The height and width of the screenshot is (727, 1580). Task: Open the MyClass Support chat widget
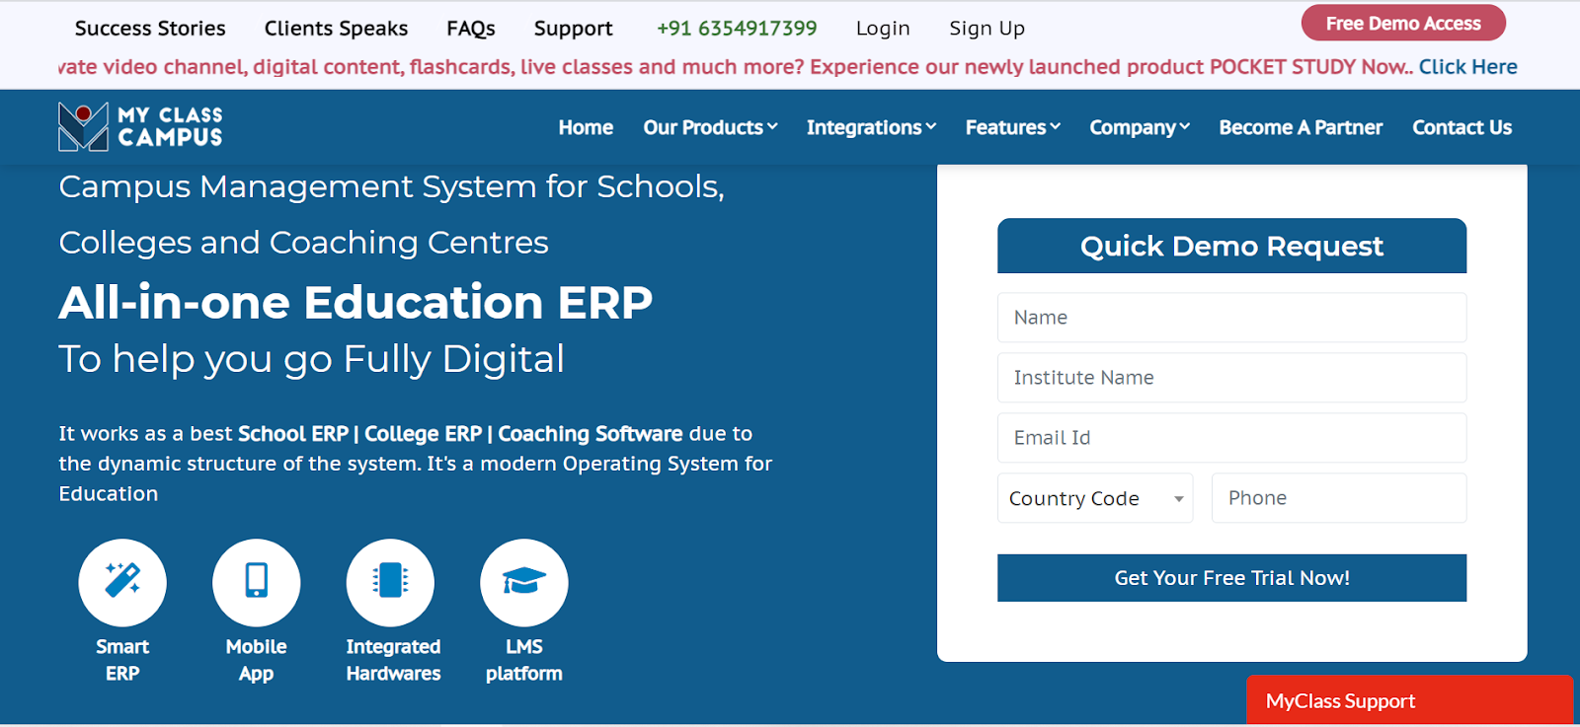coord(1409,700)
